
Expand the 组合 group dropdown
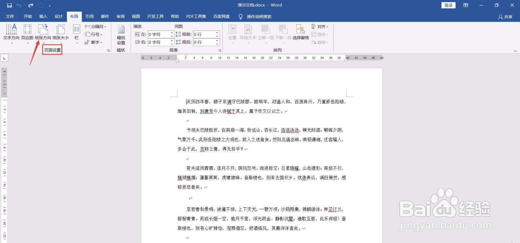click(320, 34)
